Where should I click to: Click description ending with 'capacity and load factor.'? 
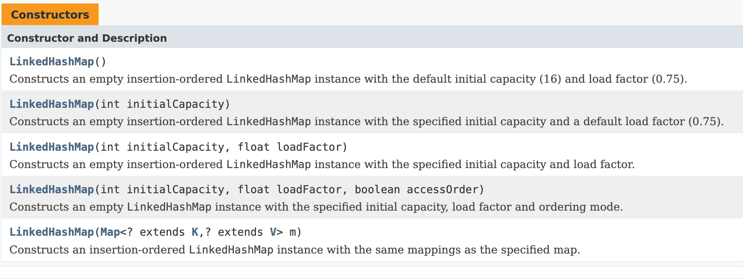click(322, 164)
